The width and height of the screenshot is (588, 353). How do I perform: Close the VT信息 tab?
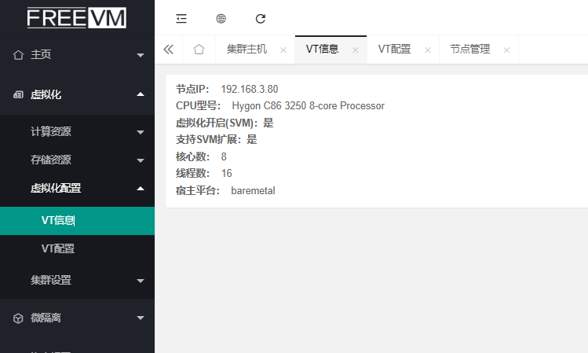point(355,50)
